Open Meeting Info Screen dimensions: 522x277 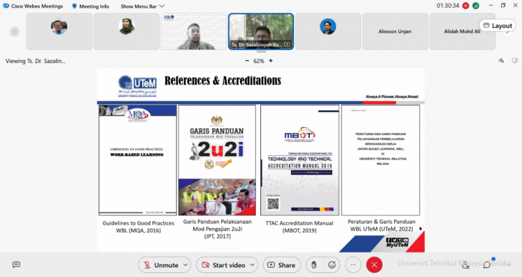click(x=91, y=6)
